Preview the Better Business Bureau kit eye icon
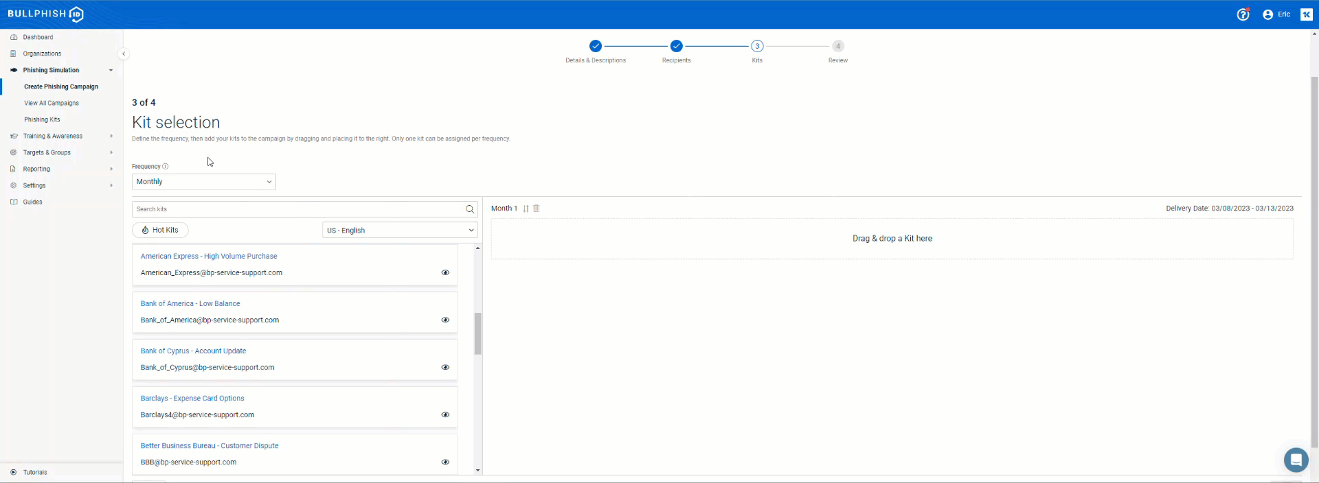1319x483 pixels. point(445,462)
